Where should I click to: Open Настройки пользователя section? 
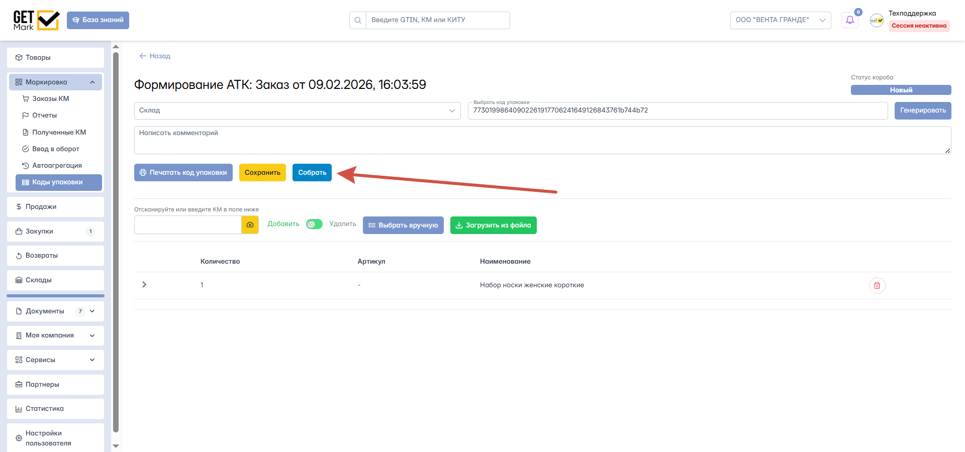pyautogui.click(x=55, y=438)
